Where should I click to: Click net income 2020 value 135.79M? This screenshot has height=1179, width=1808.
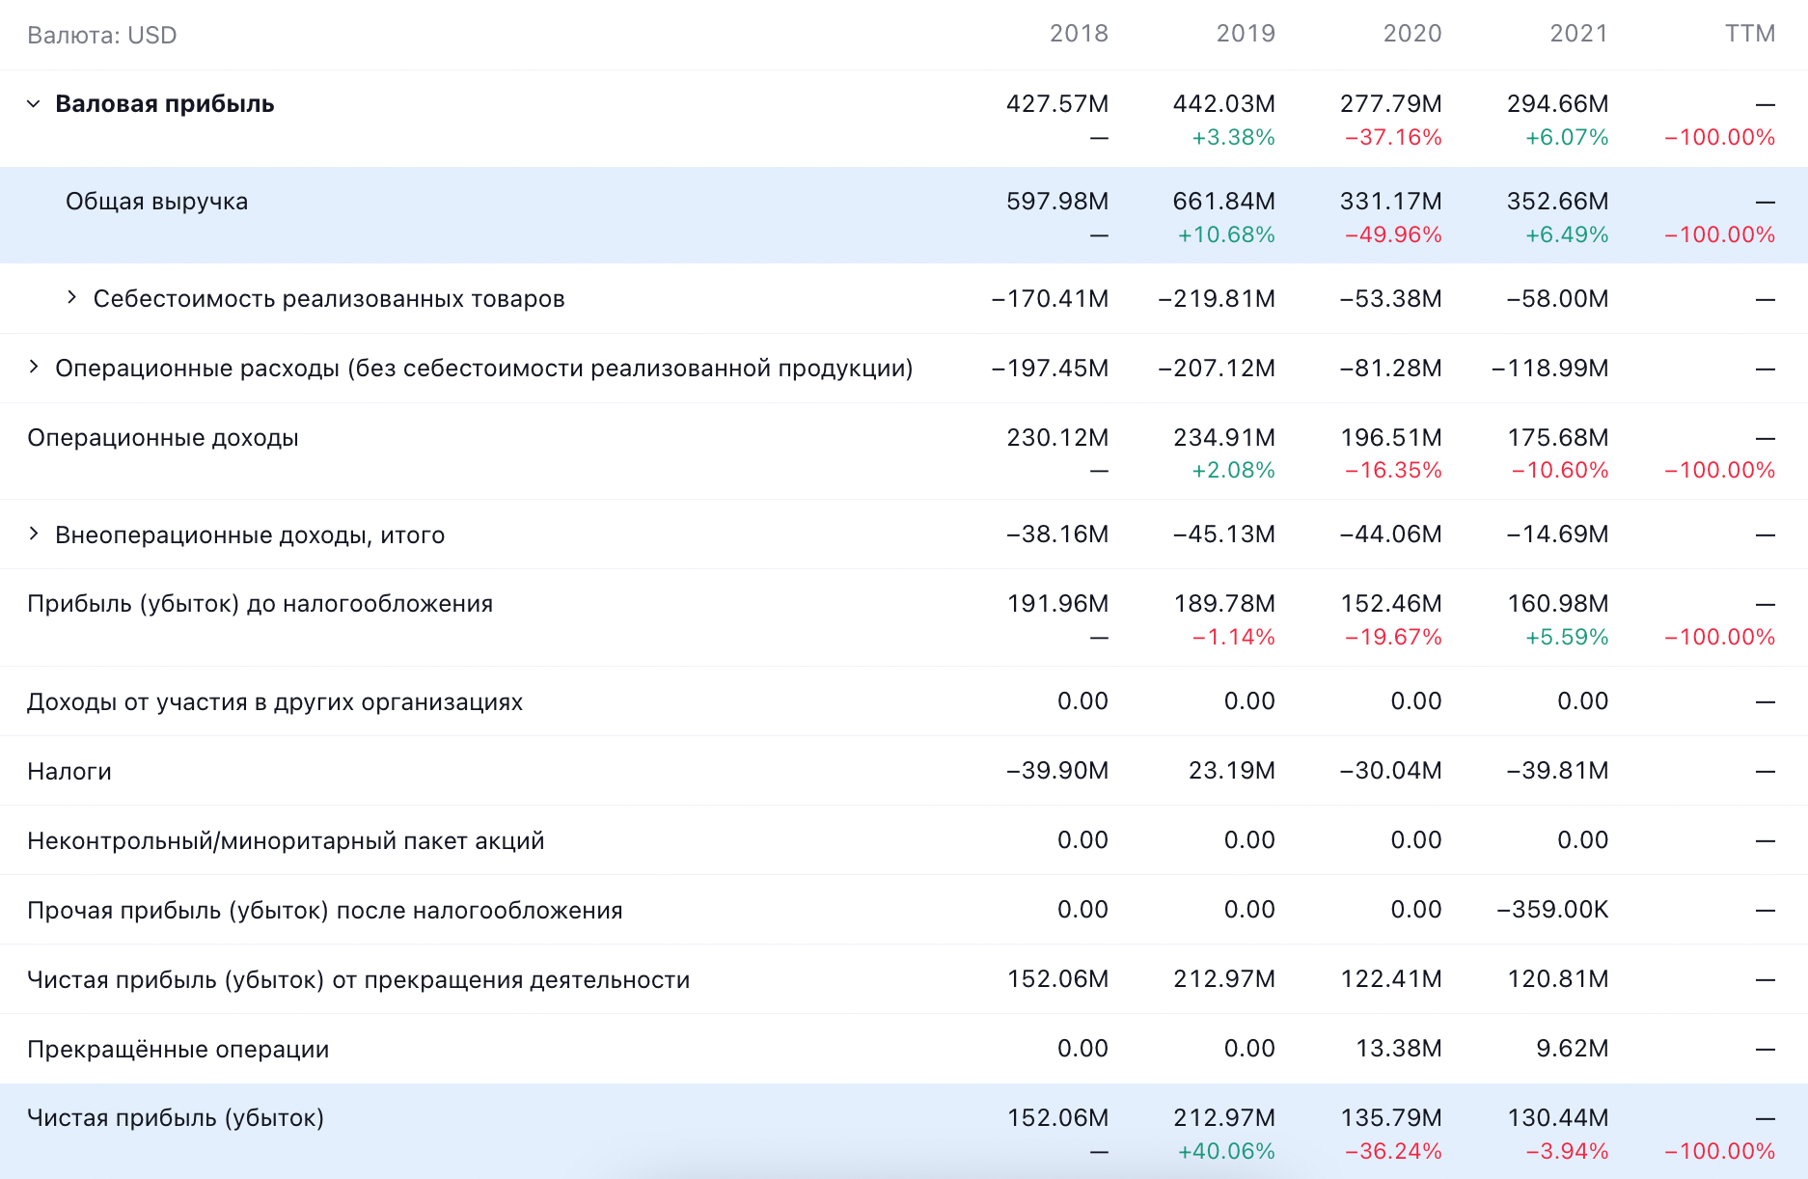1391,1117
